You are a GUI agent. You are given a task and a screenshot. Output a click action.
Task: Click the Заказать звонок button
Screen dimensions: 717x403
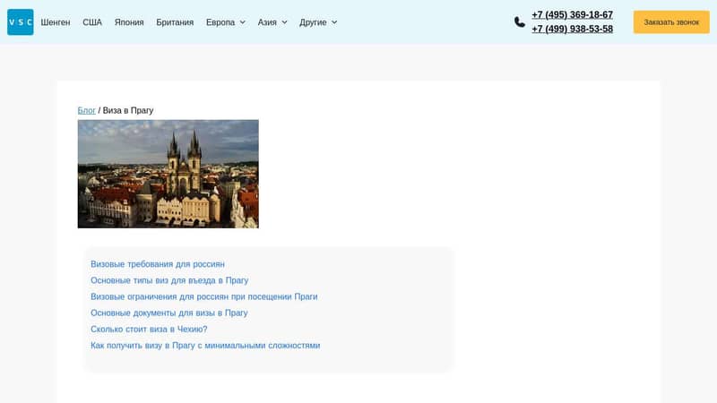click(x=671, y=21)
